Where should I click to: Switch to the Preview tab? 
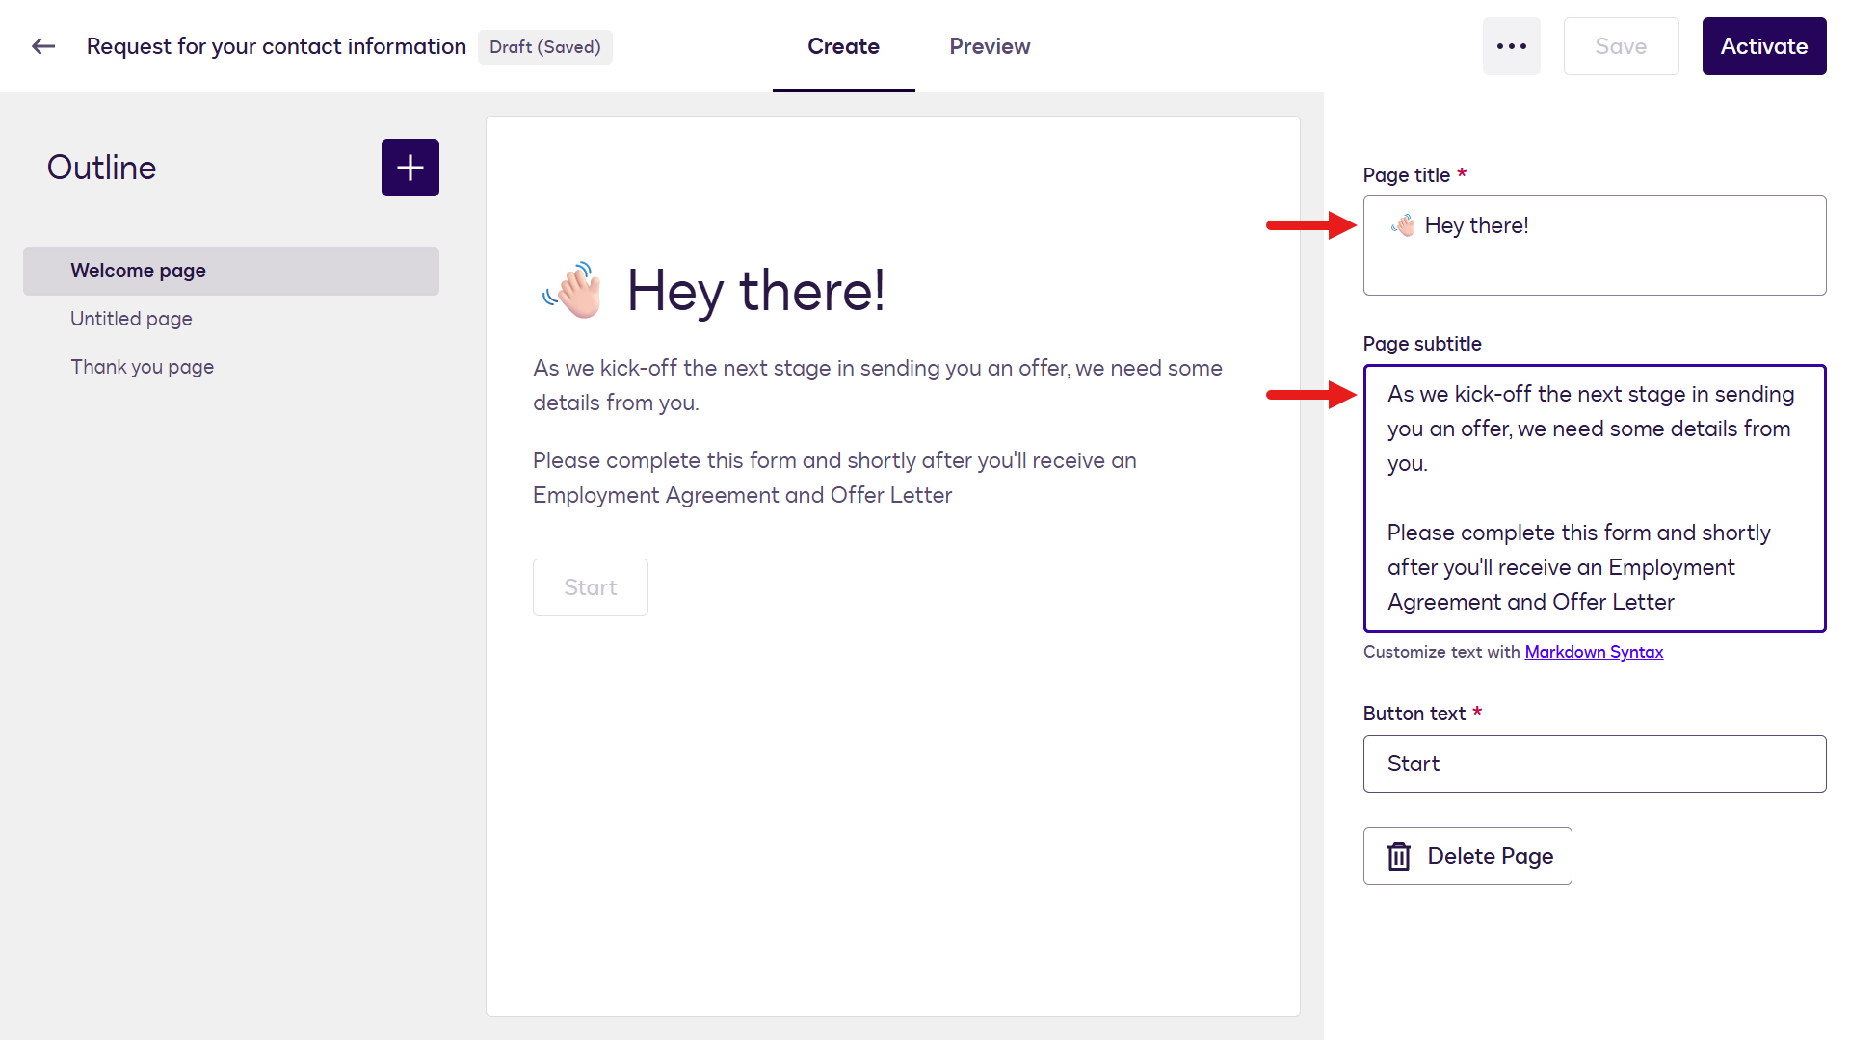coord(990,46)
